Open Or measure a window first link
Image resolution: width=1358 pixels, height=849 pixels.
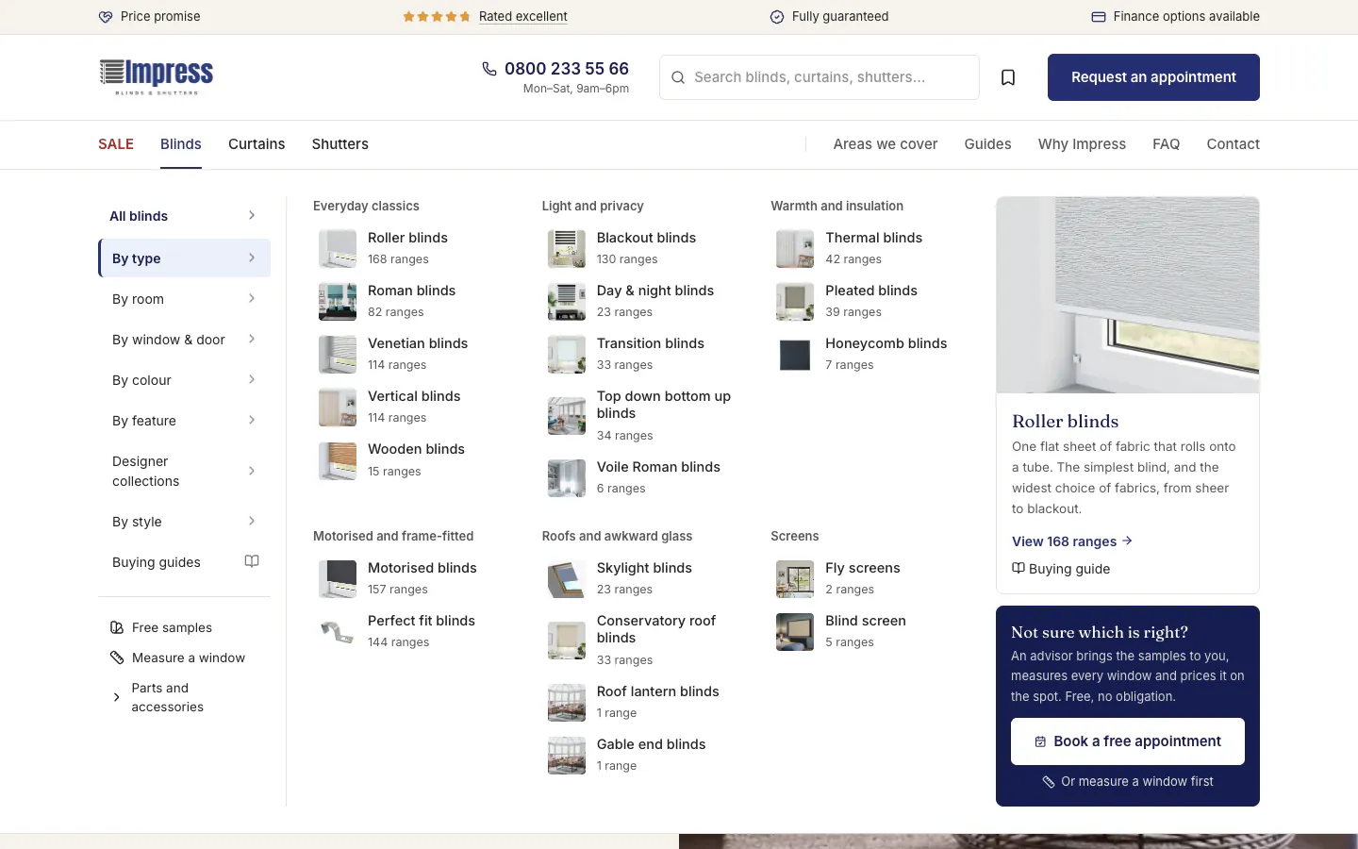tap(1128, 782)
